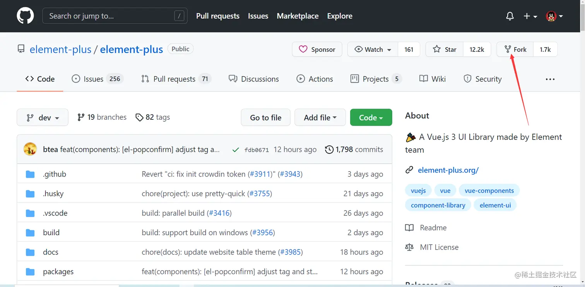Click Go to file
The height and width of the screenshot is (287, 585).
[x=265, y=117]
